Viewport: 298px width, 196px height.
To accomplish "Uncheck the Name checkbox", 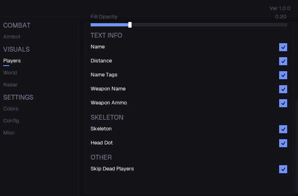I will pyautogui.click(x=283, y=47).
